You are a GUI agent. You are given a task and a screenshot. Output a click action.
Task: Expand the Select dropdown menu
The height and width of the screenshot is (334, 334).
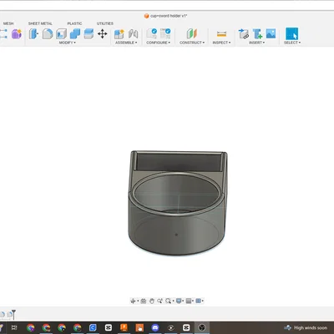tap(292, 43)
